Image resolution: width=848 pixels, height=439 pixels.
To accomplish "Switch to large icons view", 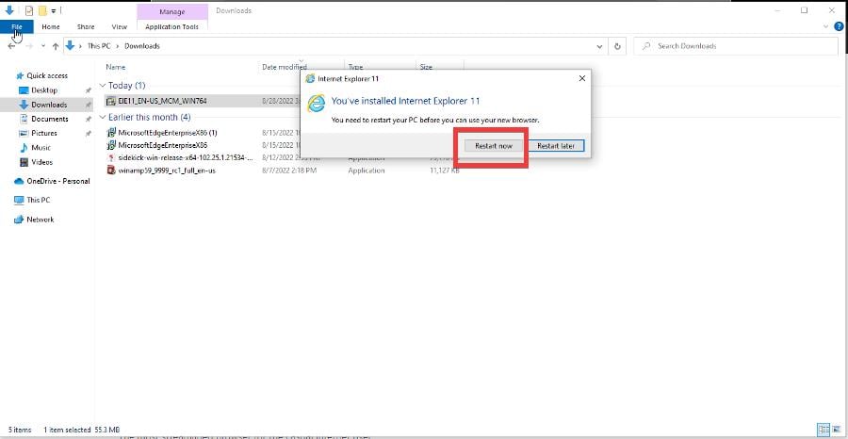I will tap(837, 430).
